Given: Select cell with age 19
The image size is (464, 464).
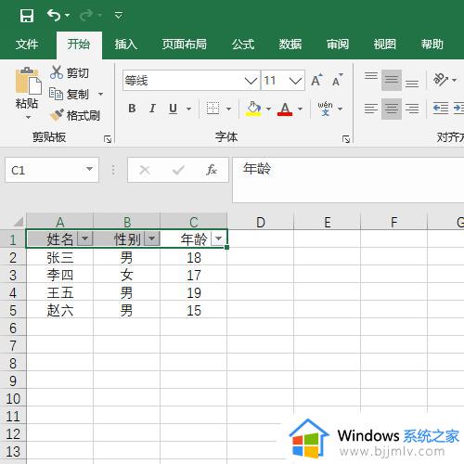Looking at the screenshot, I should click(x=194, y=292).
